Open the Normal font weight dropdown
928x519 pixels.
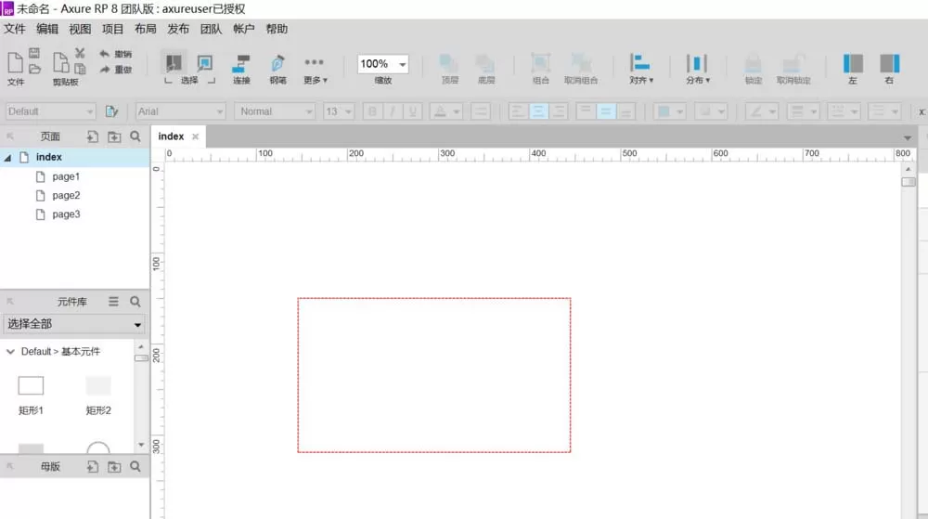[275, 111]
